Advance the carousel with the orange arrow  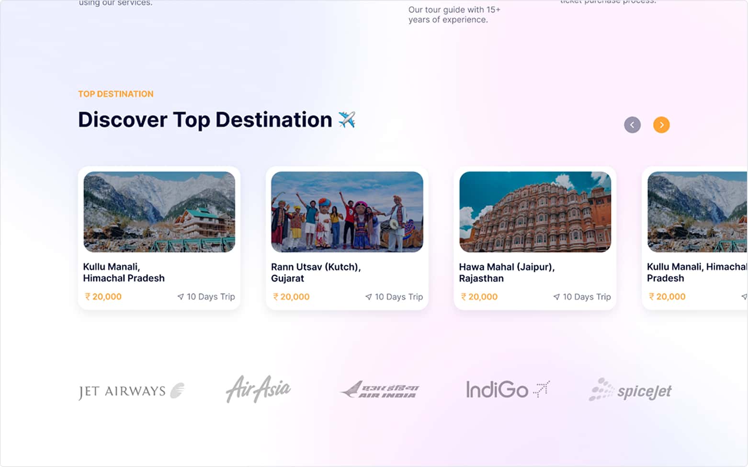pyautogui.click(x=661, y=125)
